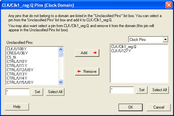Select CLK/U108:Y in Unclassified Pins list
The image size is (174, 116).
(17, 49)
